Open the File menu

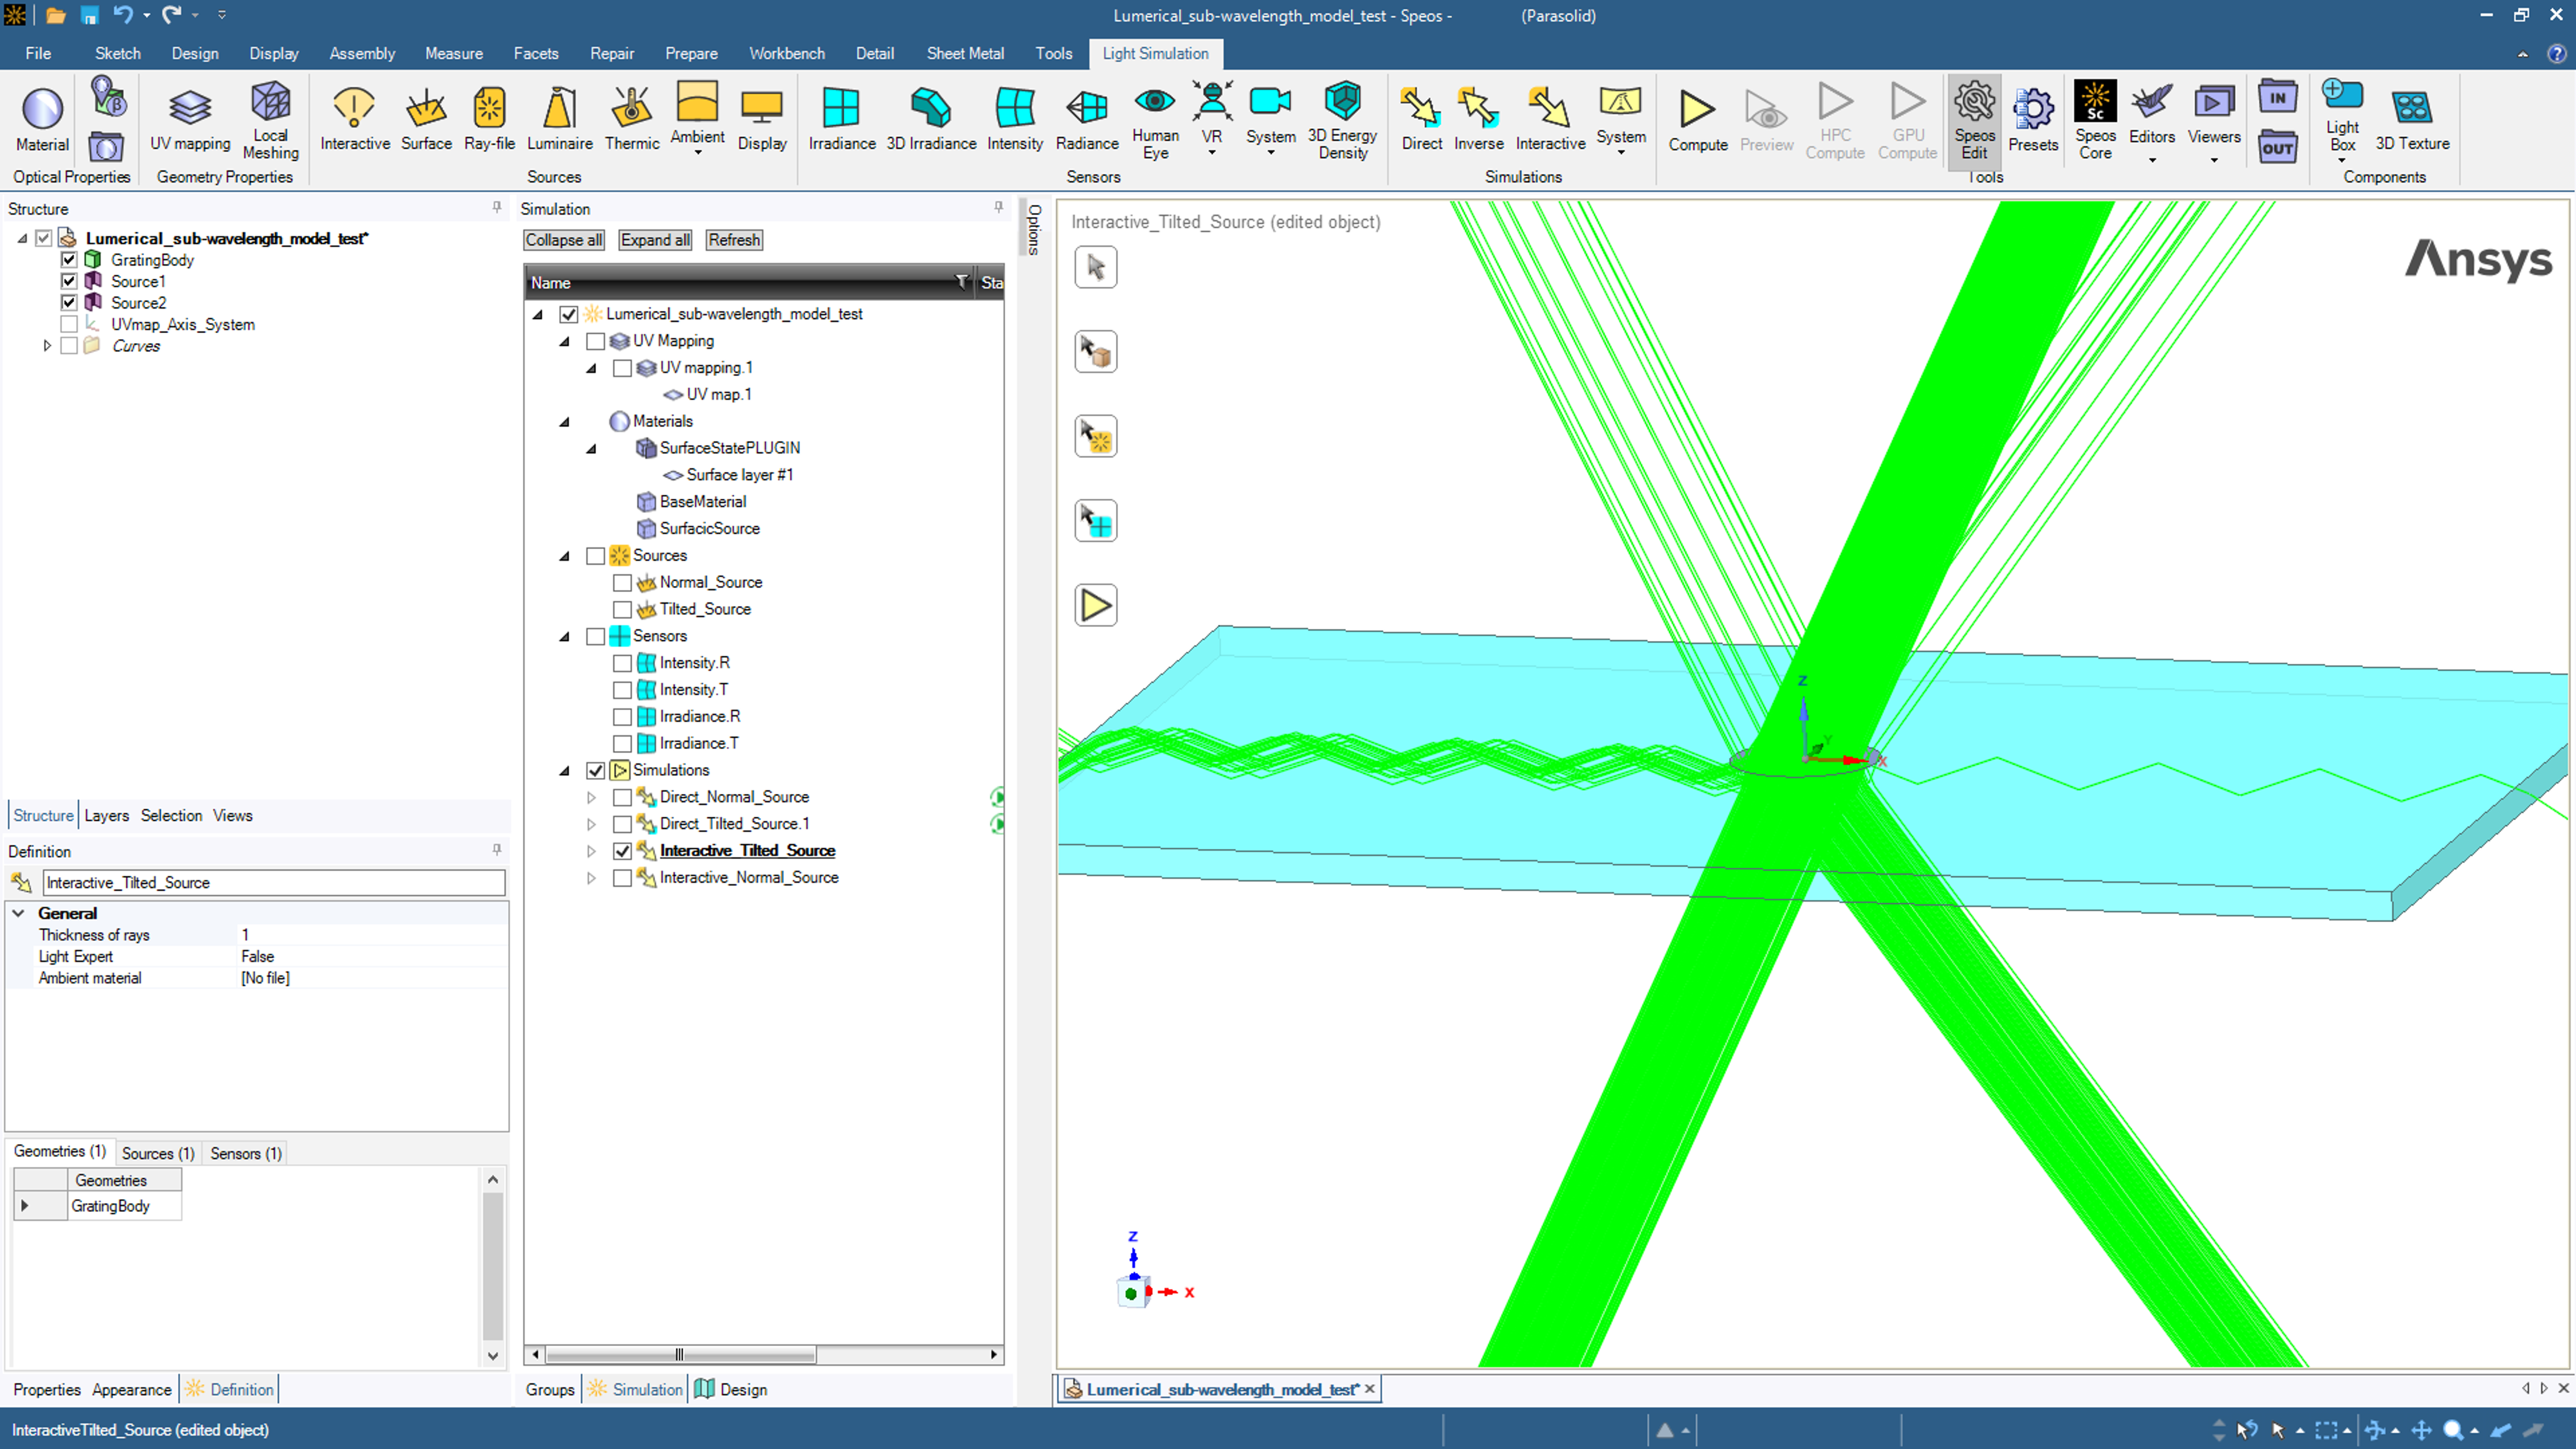38,53
